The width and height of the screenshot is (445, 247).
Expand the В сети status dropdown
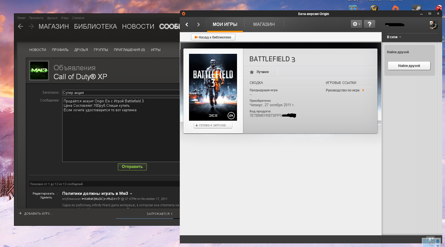394,37
